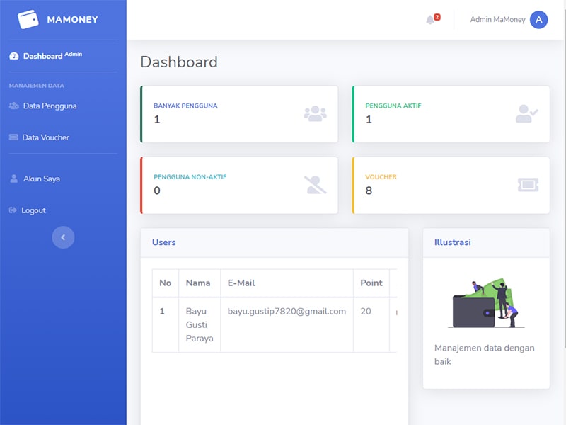Click the voucher count value 8

[369, 191]
